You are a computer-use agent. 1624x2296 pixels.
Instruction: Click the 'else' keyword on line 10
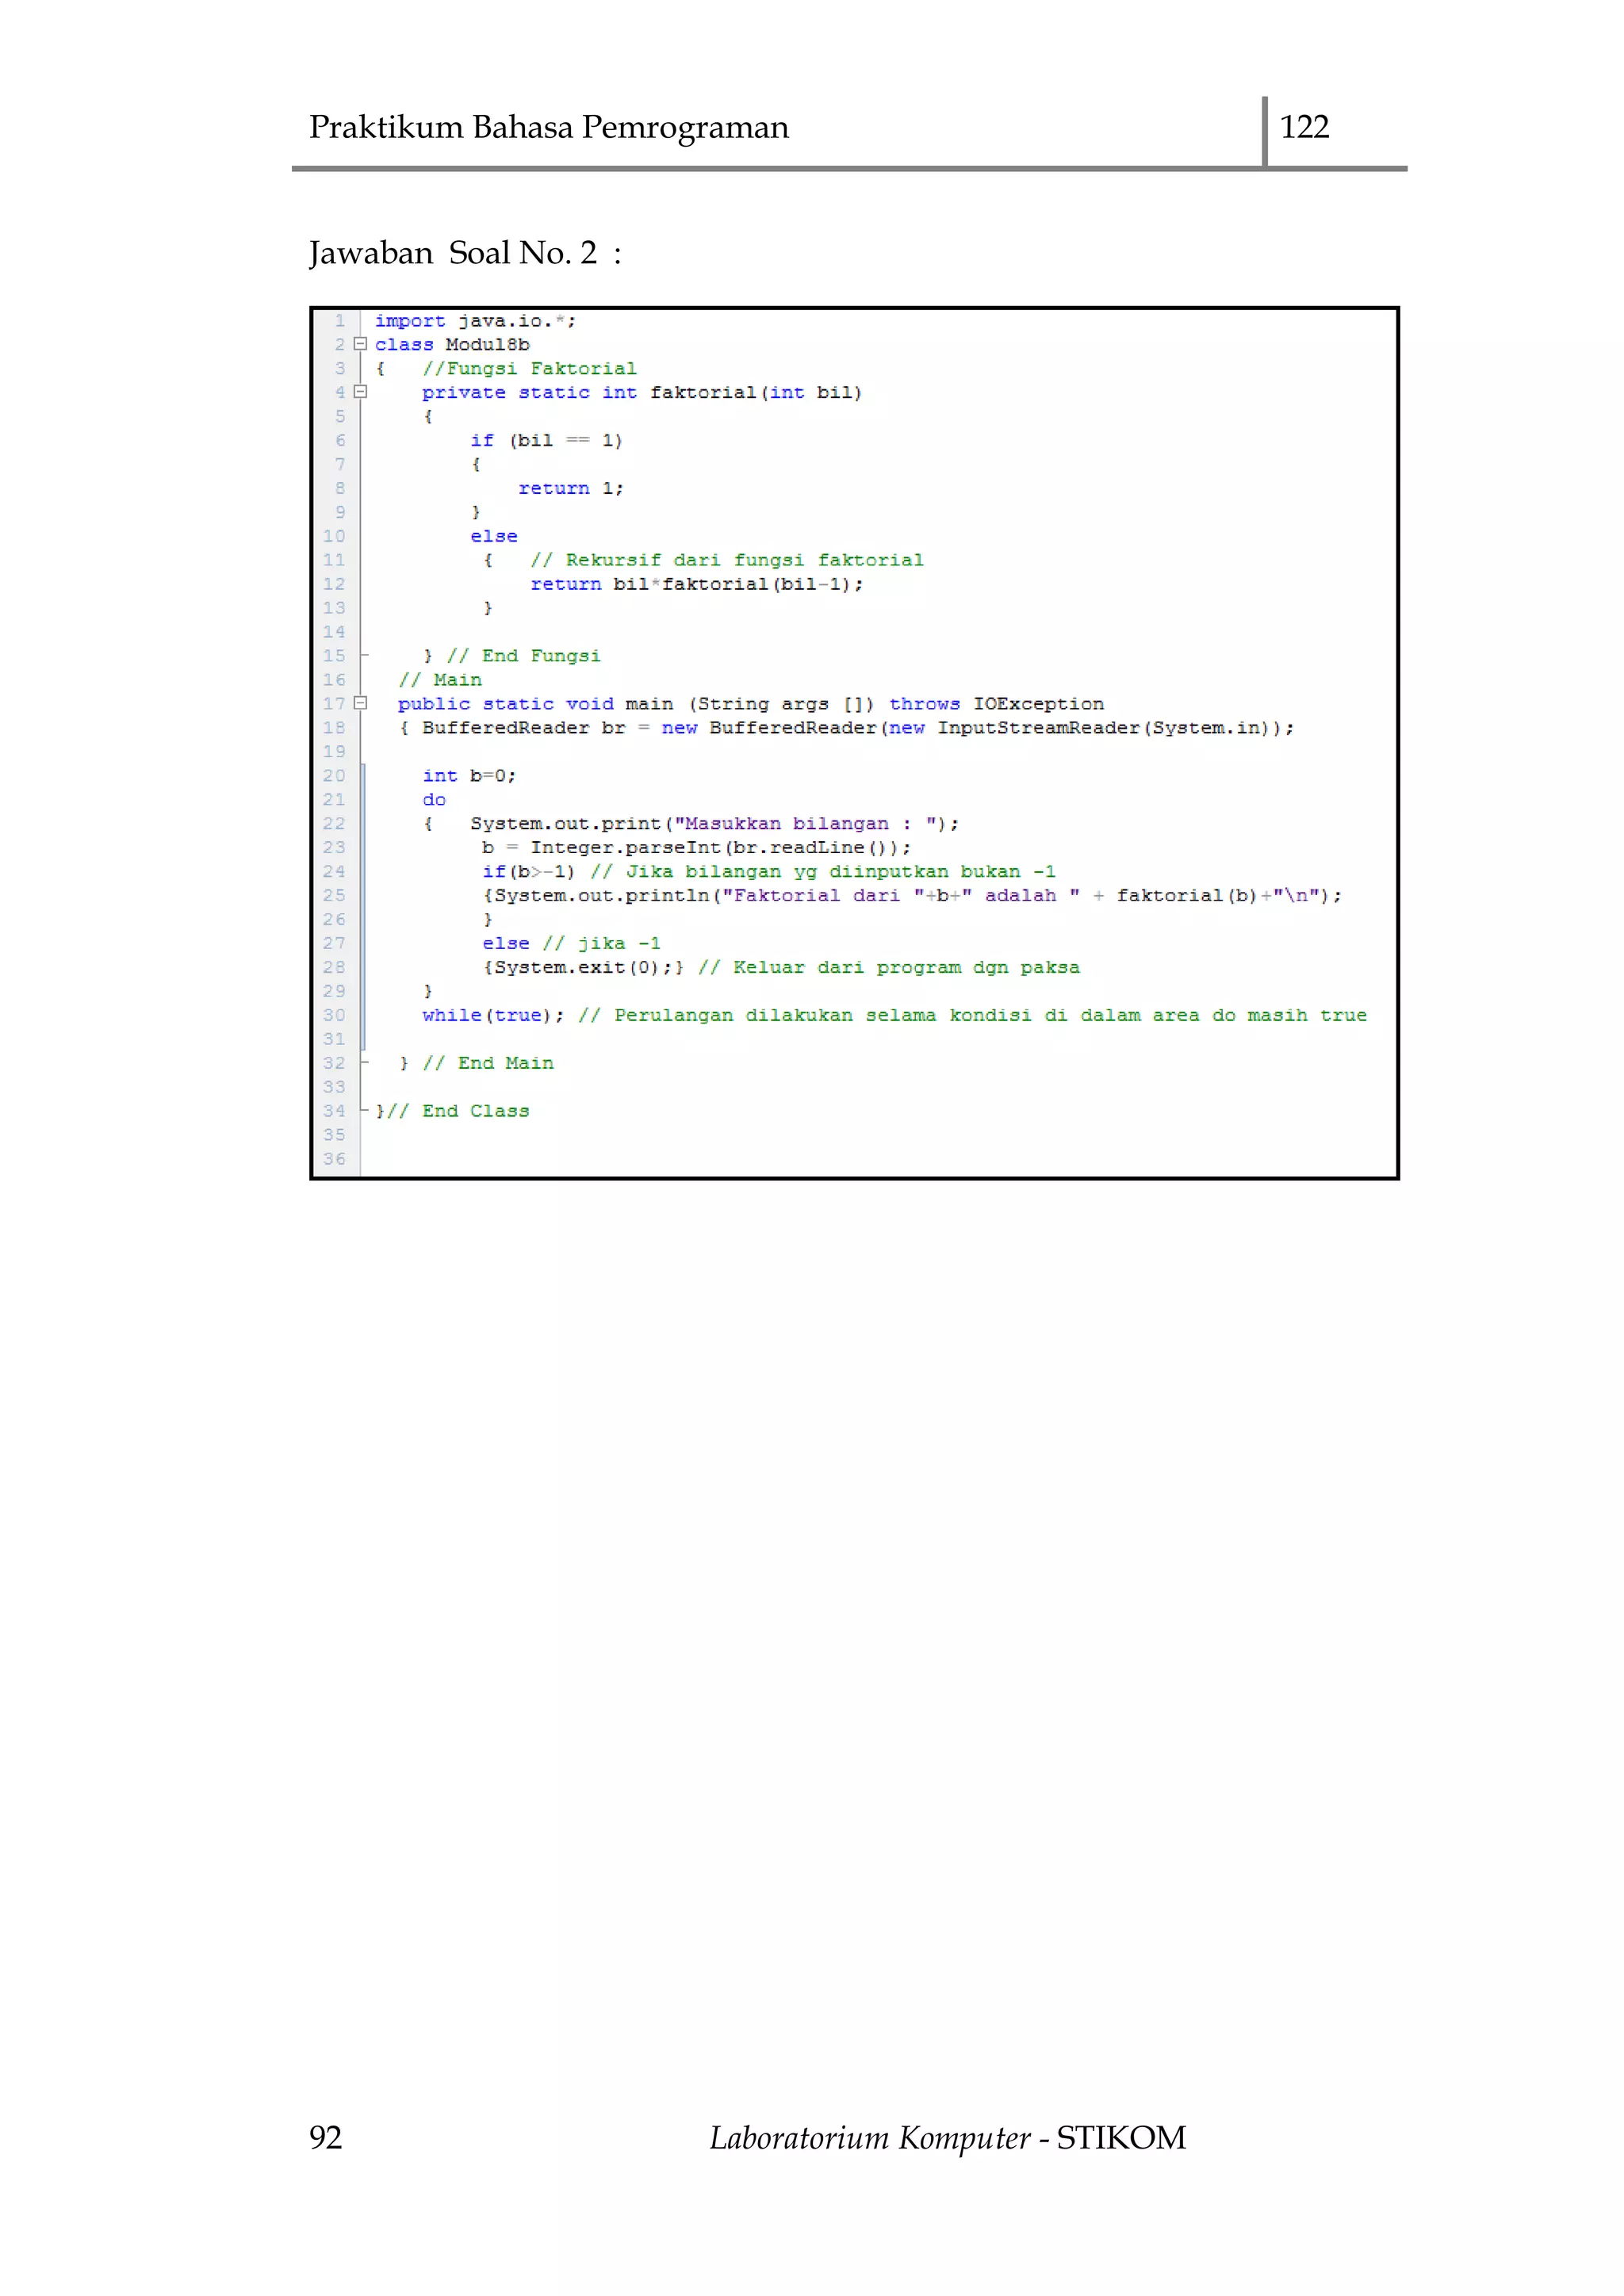pos(494,536)
